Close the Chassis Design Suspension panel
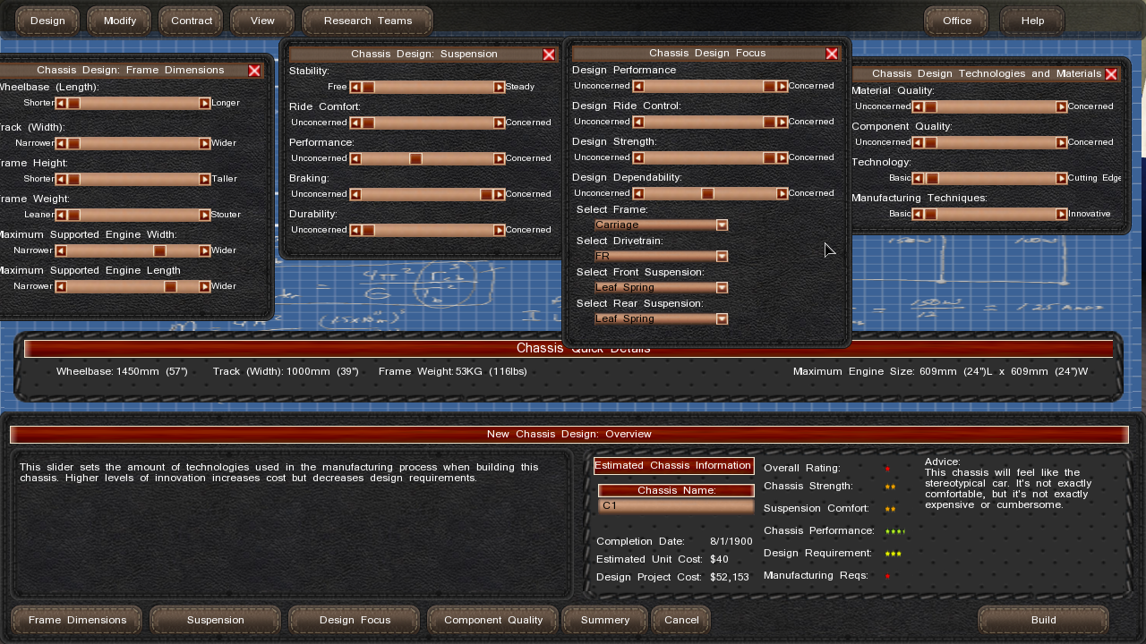The width and height of the screenshot is (1146, 644). tap(549, 55)
